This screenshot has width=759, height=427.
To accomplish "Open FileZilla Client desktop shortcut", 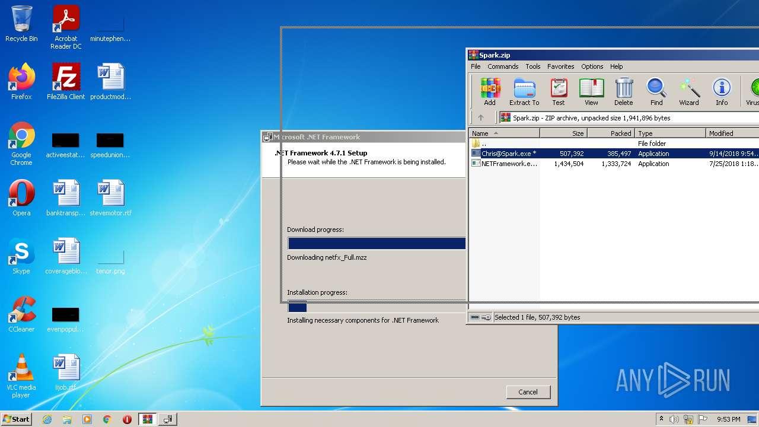I will click(66, 82).
